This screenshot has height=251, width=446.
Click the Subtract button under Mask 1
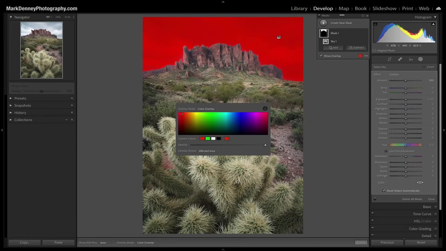click(x=356, y=48)
